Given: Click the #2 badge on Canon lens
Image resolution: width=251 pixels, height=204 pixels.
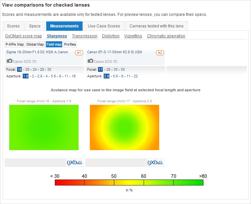Looking at the screenshot, I should [160, 53].
